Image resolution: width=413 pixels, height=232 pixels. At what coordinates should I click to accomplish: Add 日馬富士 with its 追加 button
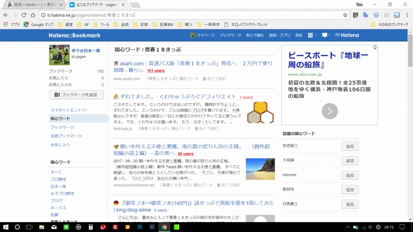coord(350,204)
